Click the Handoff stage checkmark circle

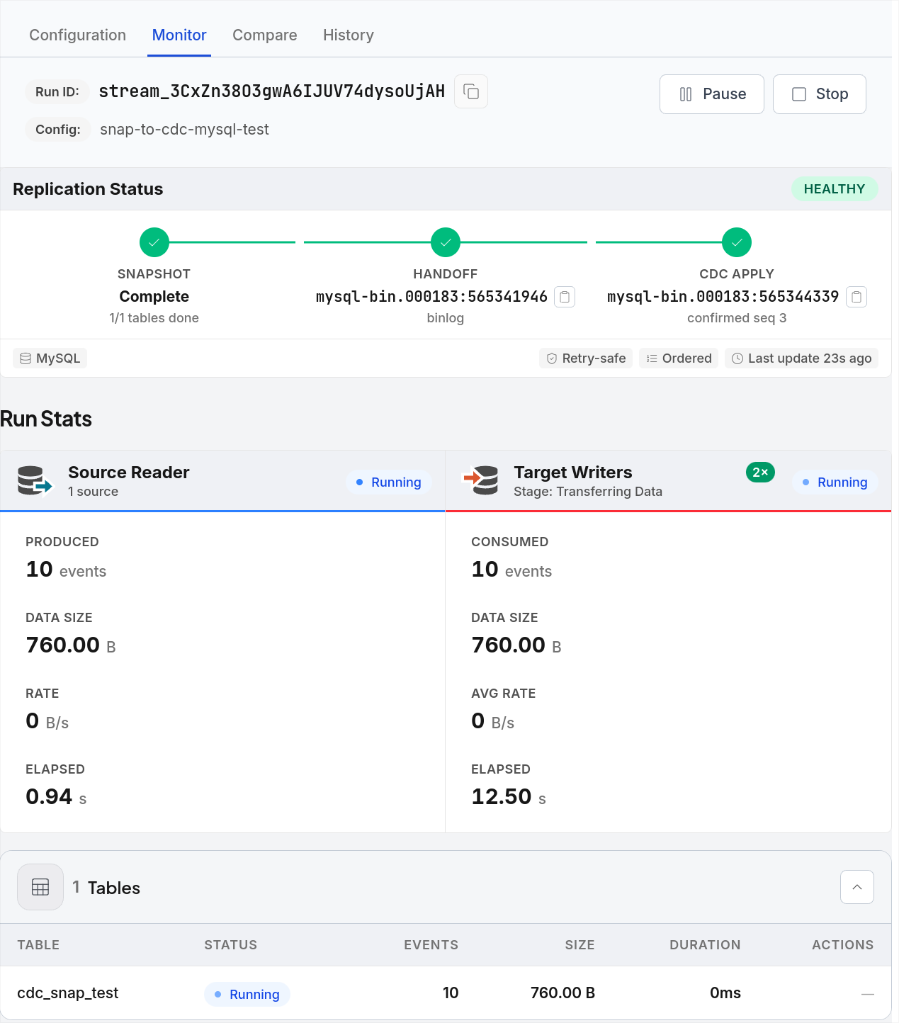(x=446, y=242)
